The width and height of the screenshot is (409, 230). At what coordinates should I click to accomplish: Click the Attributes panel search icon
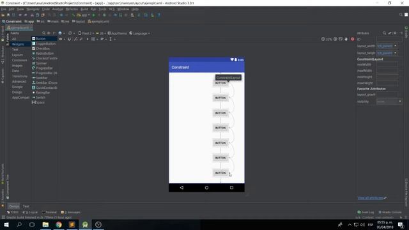[x=384, y=33]
